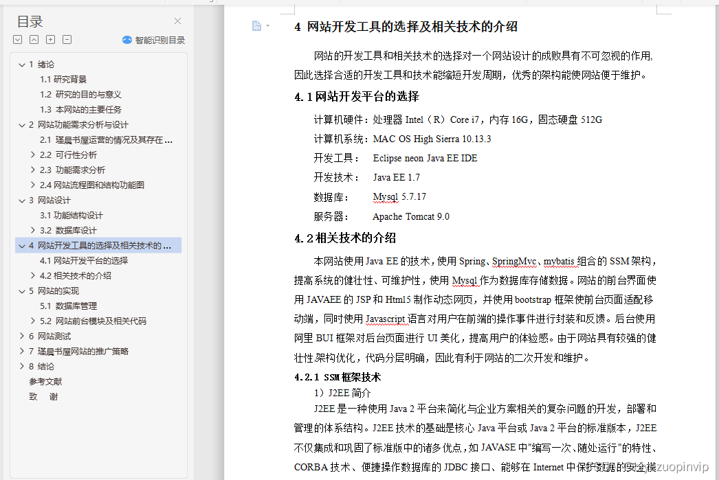
Task: Click the minus outline level icon
Action: [67, 40]
